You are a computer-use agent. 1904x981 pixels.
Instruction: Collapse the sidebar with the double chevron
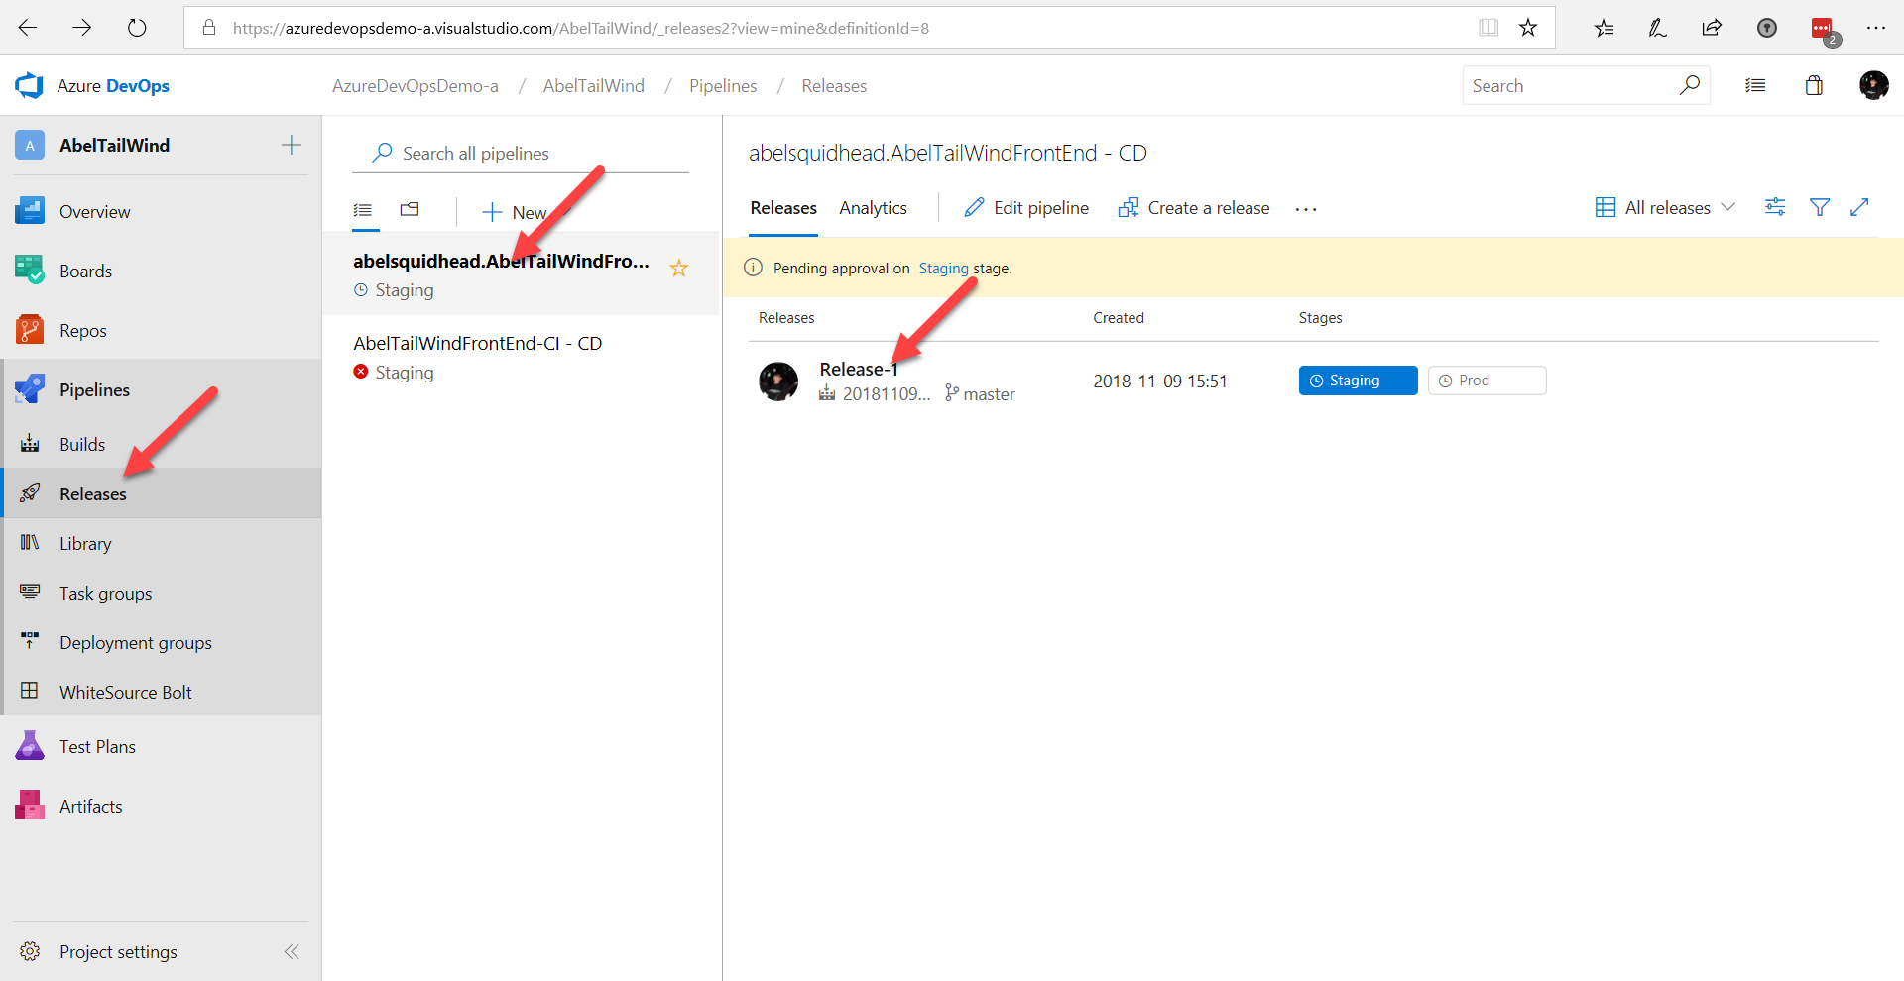[292, 951]
